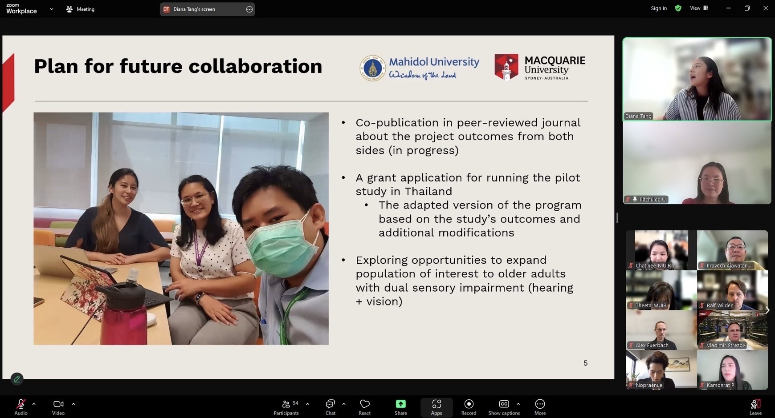Open the View layout menu
This screenshot has width=775, height=418.
698,8
